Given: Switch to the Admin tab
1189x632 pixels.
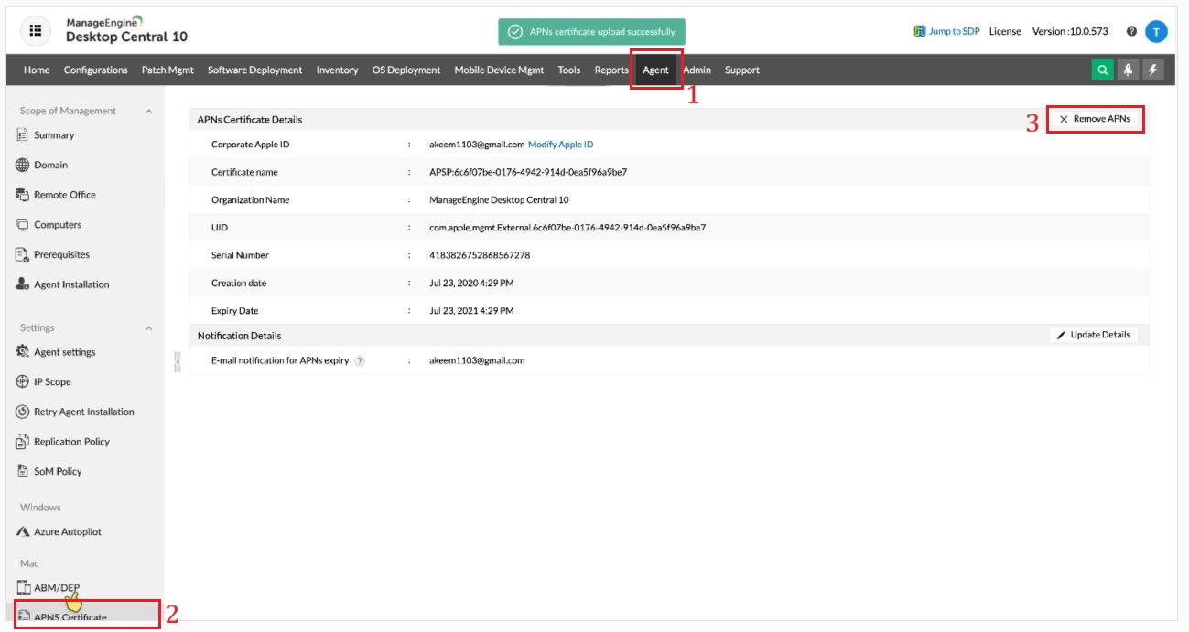Looking at the screenshot, I should [x=697, y=70].
